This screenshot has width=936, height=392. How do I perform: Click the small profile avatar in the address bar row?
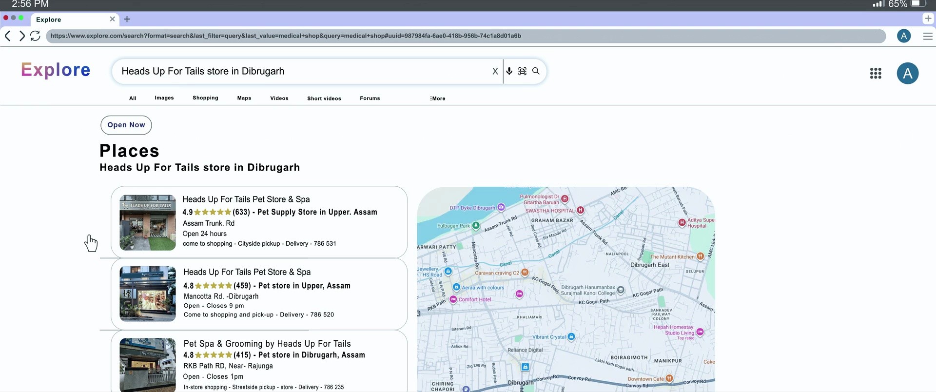(x=904, y=36)
